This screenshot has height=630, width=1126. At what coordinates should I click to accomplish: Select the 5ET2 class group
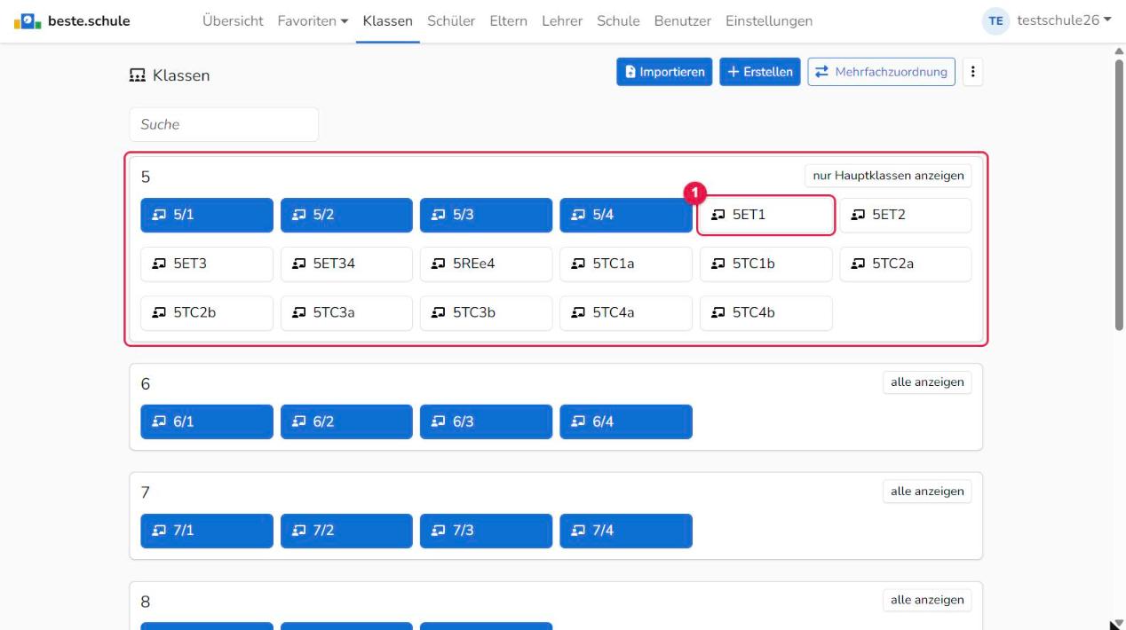click(x=906, y=215)
